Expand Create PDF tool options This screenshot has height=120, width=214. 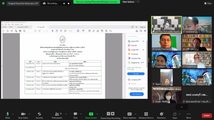point(143,50)
